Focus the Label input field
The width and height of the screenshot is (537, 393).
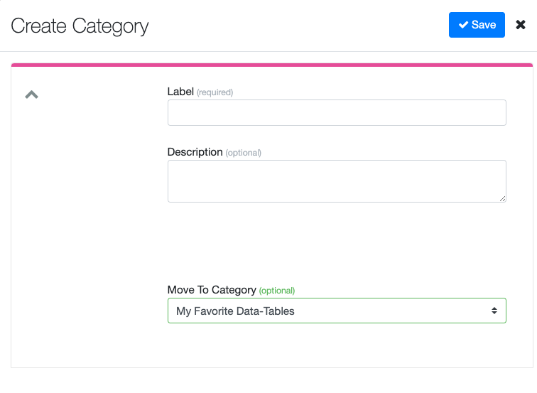[x=337, y=112]
